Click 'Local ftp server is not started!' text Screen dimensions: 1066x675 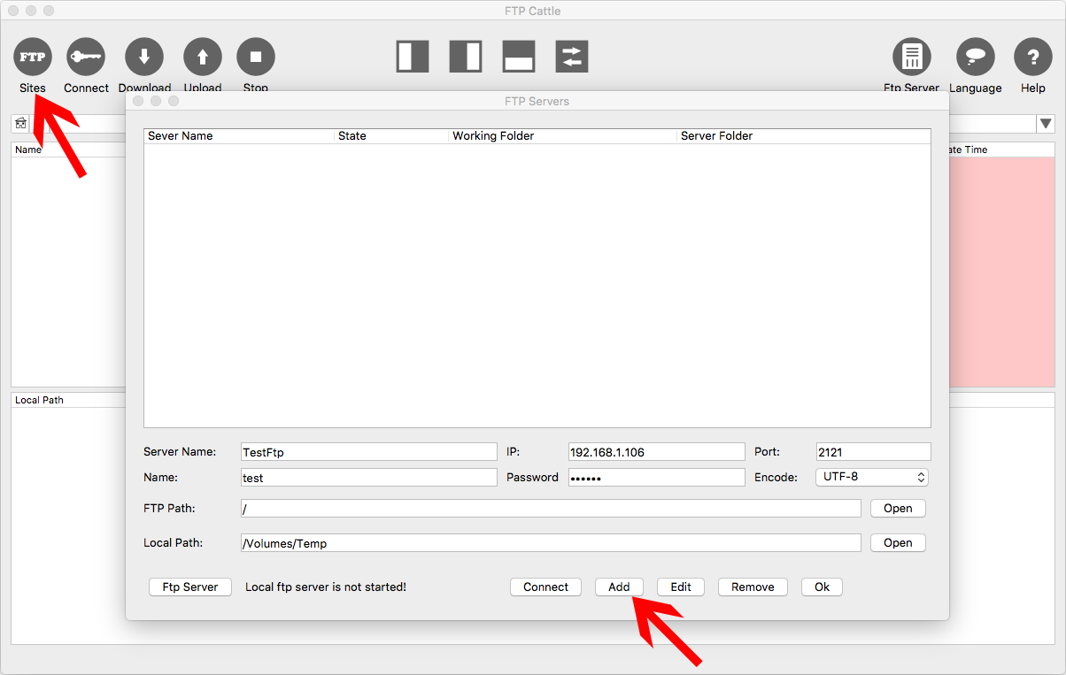click(326, 587)
